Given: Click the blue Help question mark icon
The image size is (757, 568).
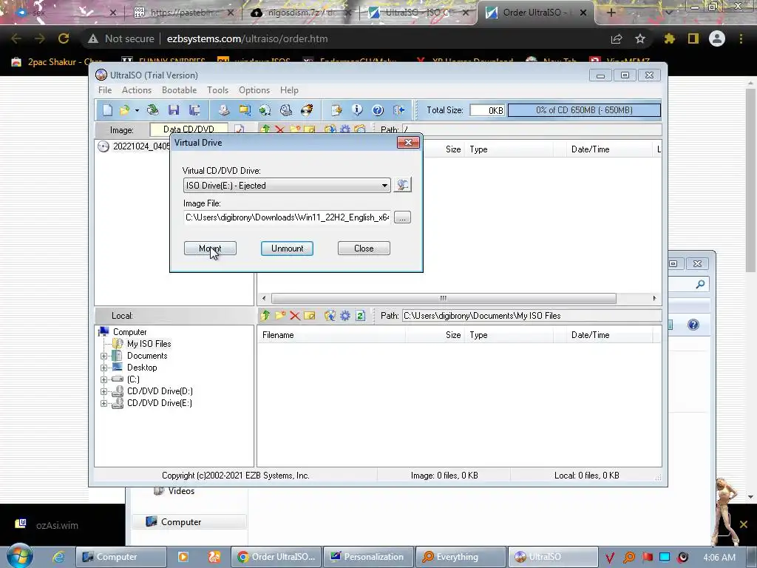Looking at the screenshot, I should pos(378,110).
